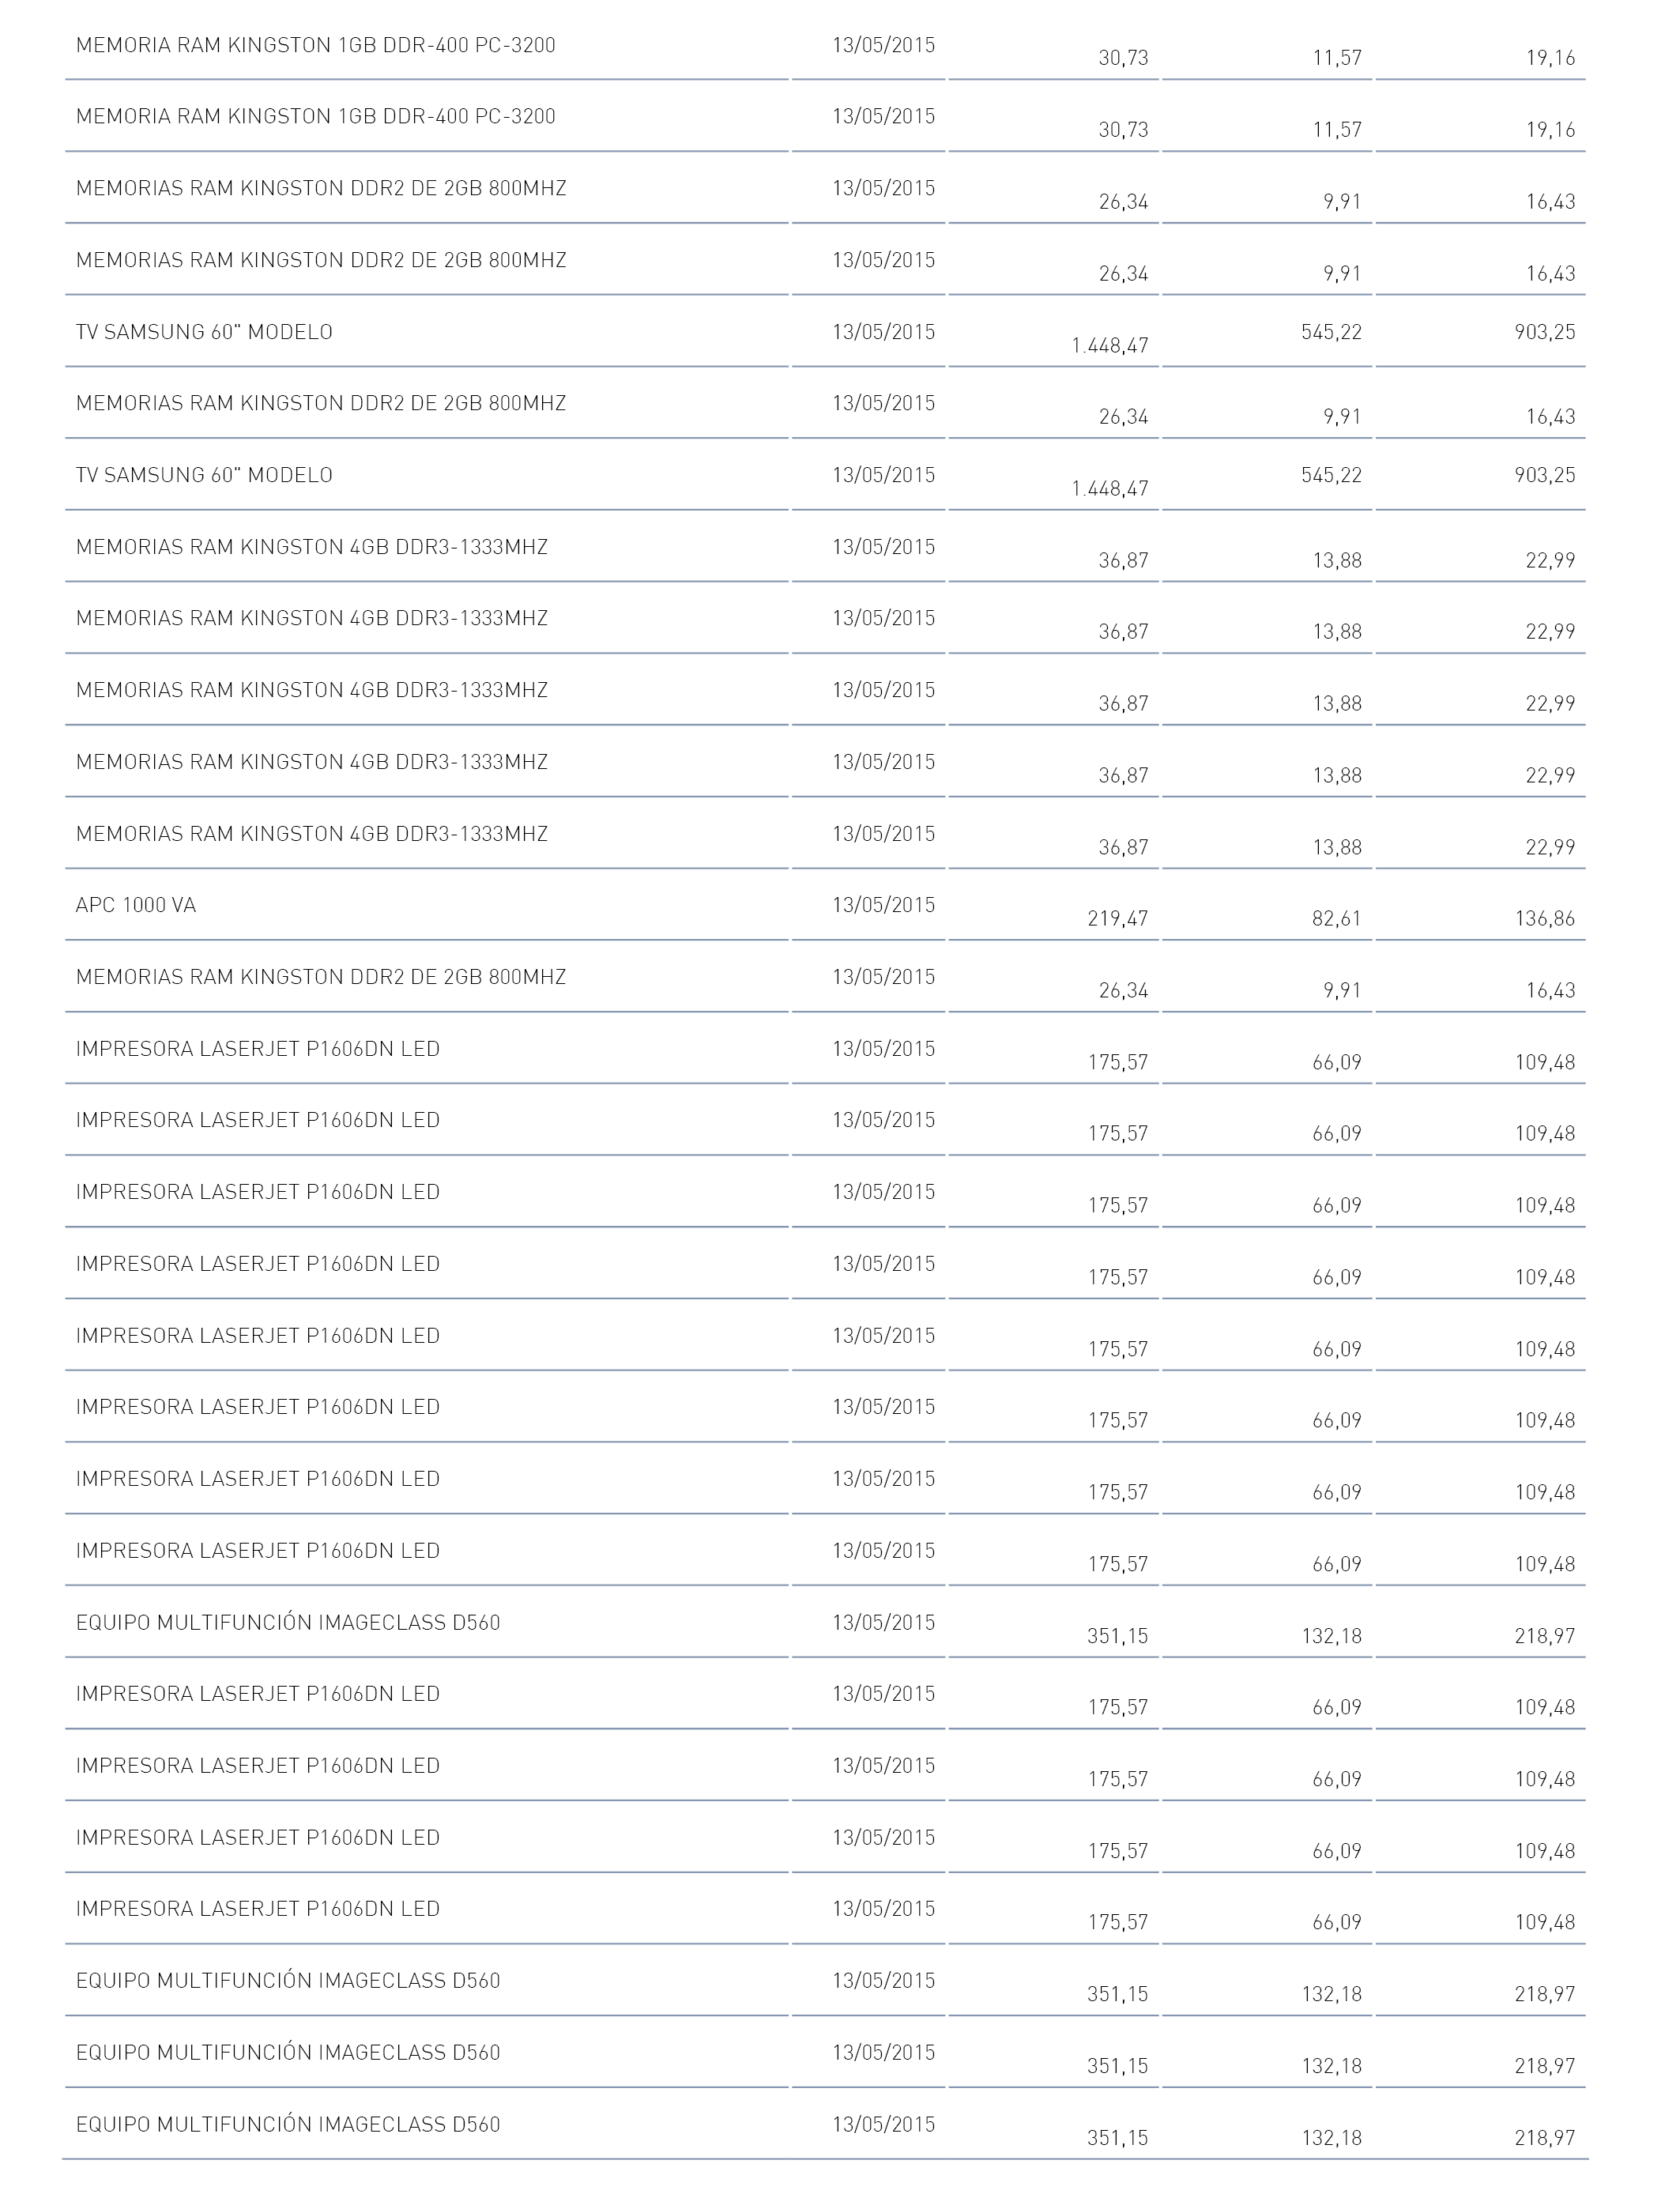Select IMPRESORA LASERJET entry directly below APC section
1680x2194 pixels.
(x=258, y=1049)
